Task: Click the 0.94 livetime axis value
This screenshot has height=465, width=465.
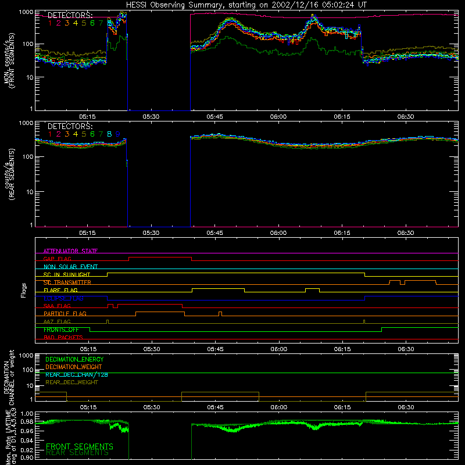Action: (x=27, y=440)
